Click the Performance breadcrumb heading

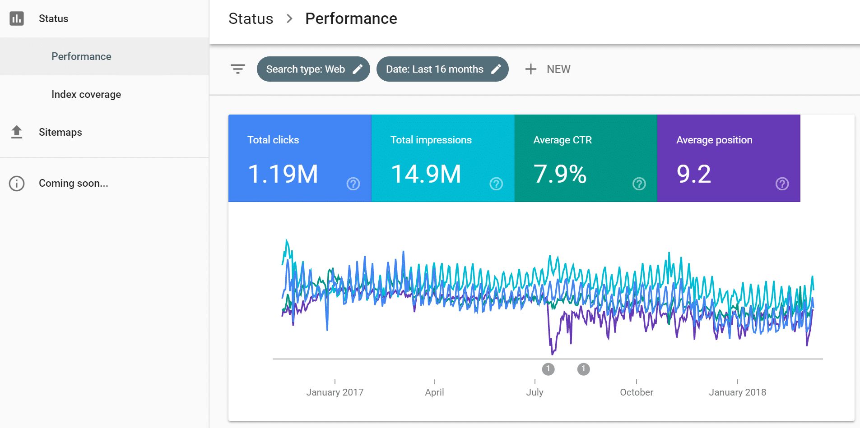351,18
